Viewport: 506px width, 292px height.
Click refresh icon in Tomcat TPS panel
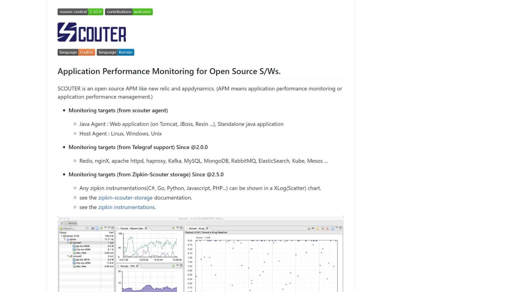[173, 266]
